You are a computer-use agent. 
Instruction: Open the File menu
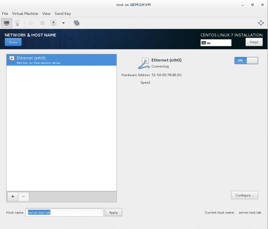coord(5,14)
